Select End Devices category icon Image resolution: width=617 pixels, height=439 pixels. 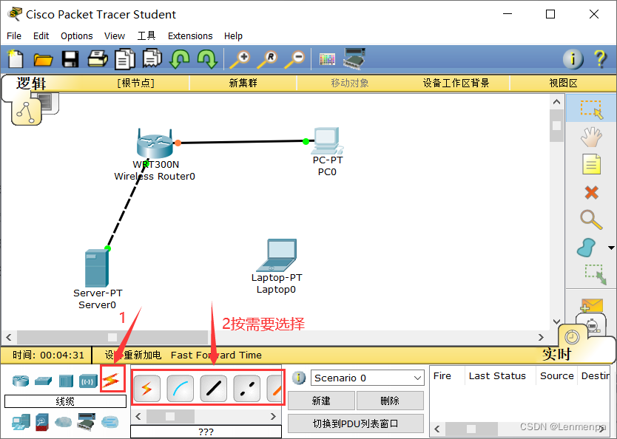click(x=21, y=422)
